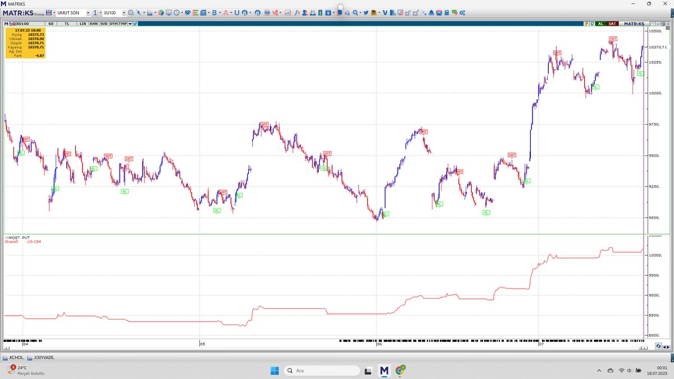Image resolution: width=674 pixels, height=379 pixels.
Task: Click the TL currency button
Action: 67,24
